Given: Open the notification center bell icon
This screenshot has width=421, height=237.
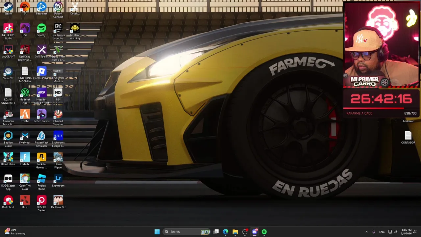Looking at the screenshot, I should coord(415,232).
